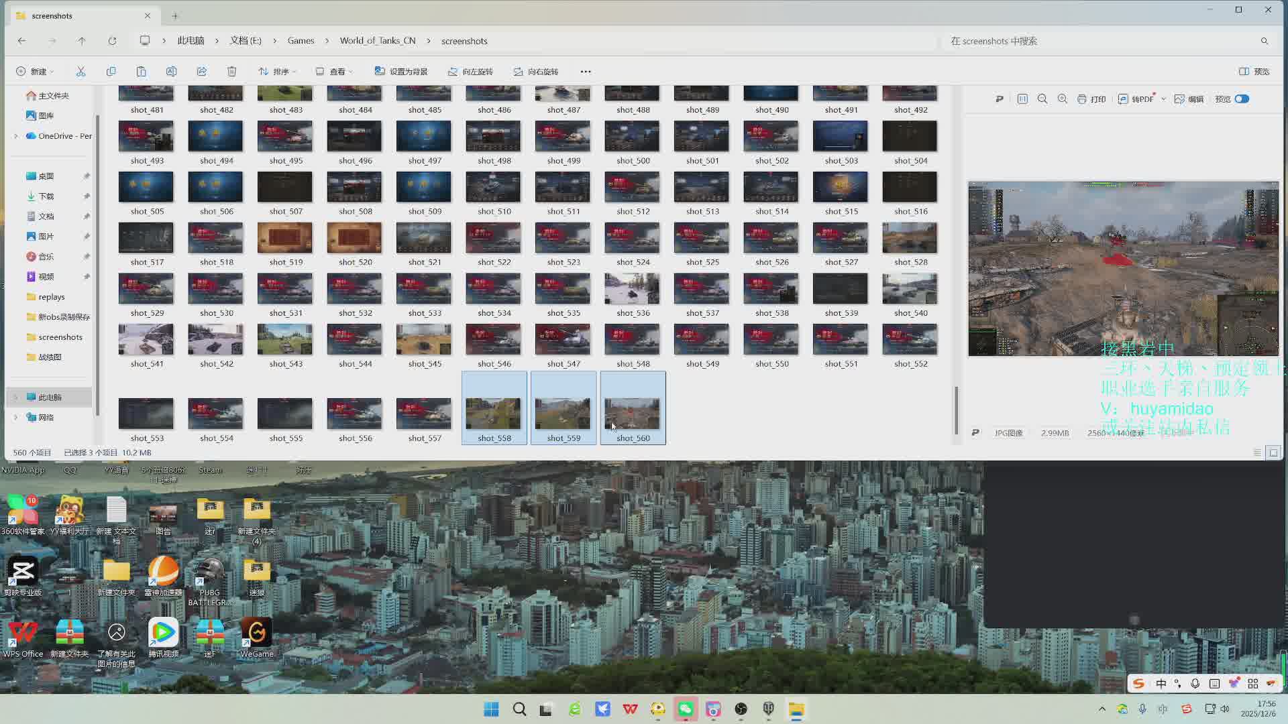The height and width of the screenshot is (724, 1288).
Task: Switch to large thumbnails view icon
Action: tap(1273, 452)
